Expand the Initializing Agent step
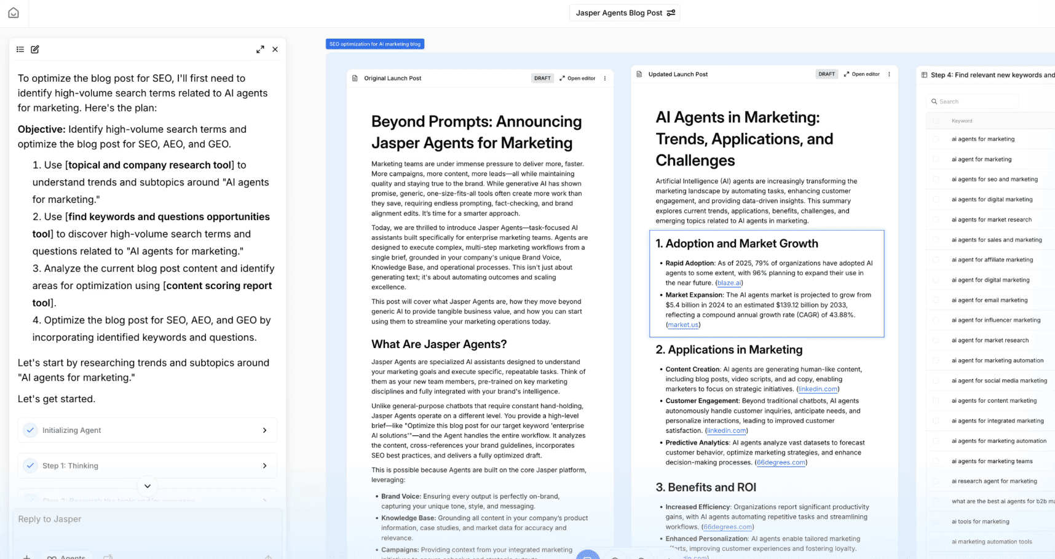Image resolution: width=1055 pixels, height=559 pixels. point(148,430)
